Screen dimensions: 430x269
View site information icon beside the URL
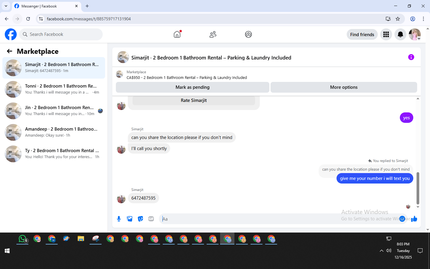tap(41, 19)
